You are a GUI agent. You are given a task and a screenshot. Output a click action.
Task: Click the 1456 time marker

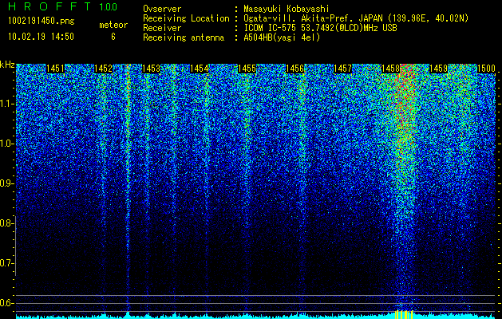(x=294, y=69)
